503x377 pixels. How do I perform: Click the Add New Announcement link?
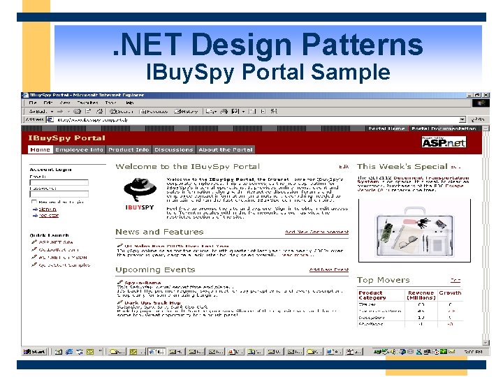click(316, 232)
